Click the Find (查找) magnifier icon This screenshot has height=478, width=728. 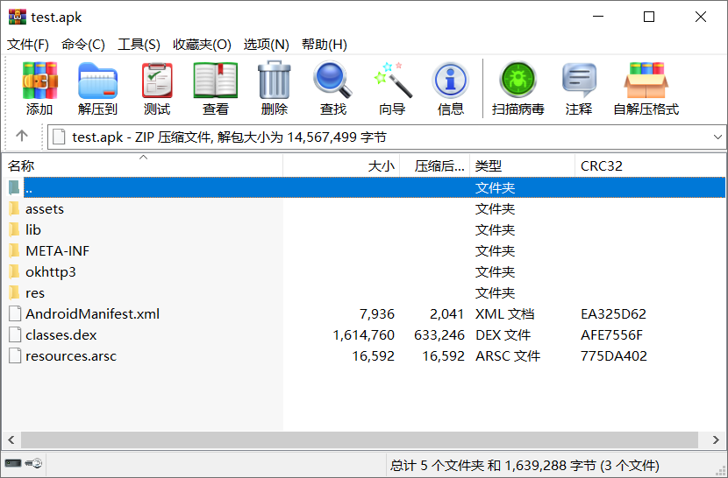(332, 81)
